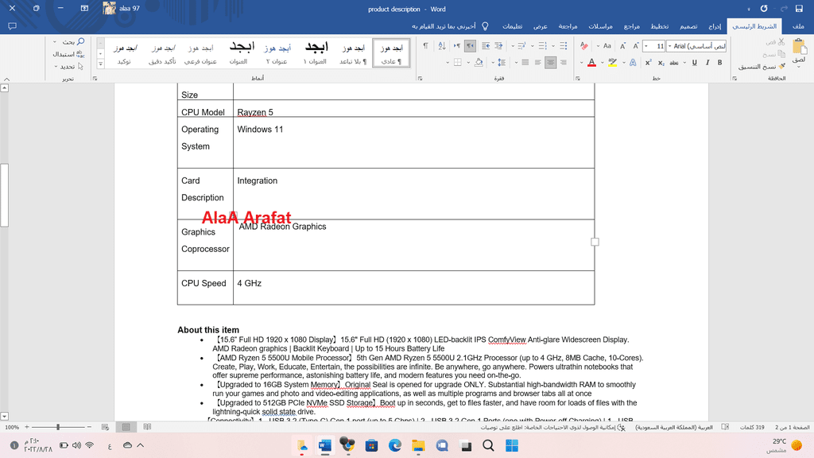The image size is (814, 458).
Task: Switch to left-to-right text direction
Action: (457, 45)
